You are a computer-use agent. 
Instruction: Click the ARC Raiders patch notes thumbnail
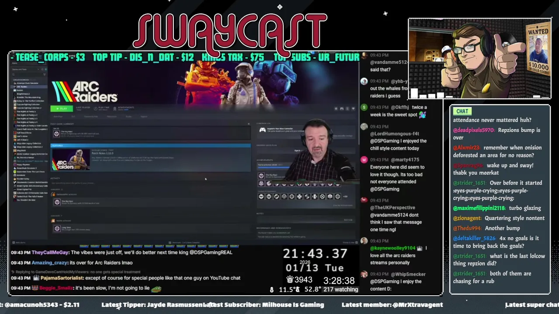71,160
